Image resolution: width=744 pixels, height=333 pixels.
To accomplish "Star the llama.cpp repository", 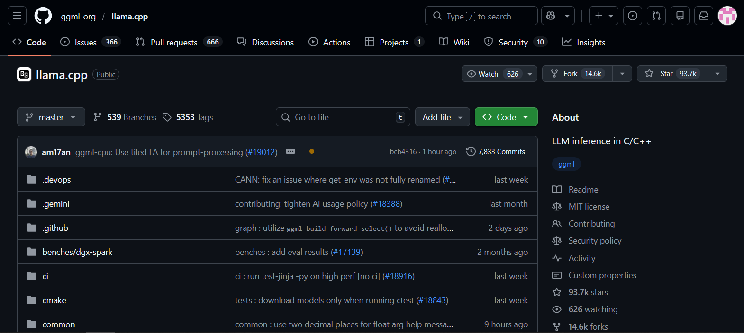I will 672,74.
